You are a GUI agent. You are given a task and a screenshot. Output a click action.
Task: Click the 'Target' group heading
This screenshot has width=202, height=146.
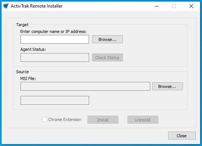(22, 25)
